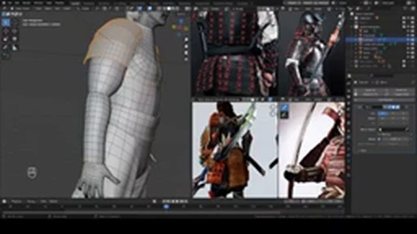Toggle the camera view icon
This screenshot has width=417, height=234.
pos(186,53)
